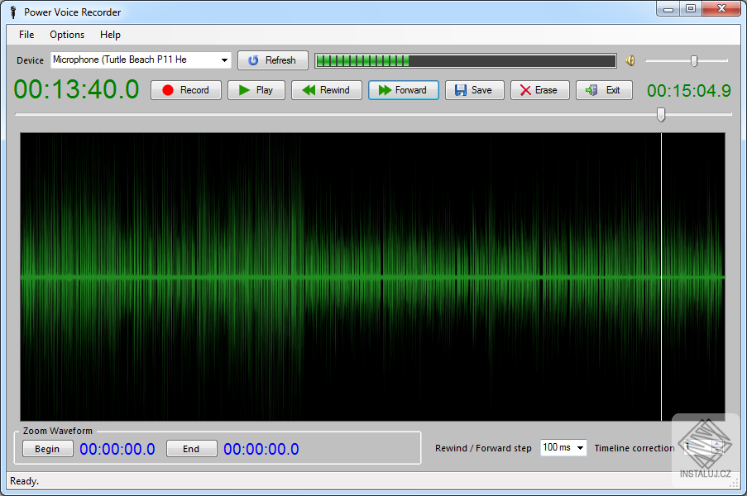Click the white playhead line in waveform

click(x=661, y=277)
